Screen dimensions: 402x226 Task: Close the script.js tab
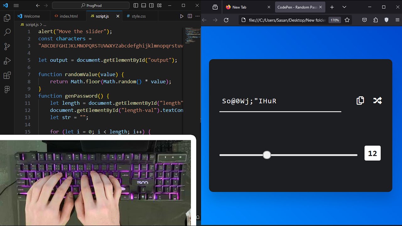pos(118,16)
